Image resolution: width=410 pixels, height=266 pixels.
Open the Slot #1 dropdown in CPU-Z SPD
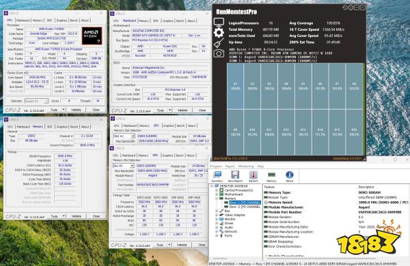[133, 136]
